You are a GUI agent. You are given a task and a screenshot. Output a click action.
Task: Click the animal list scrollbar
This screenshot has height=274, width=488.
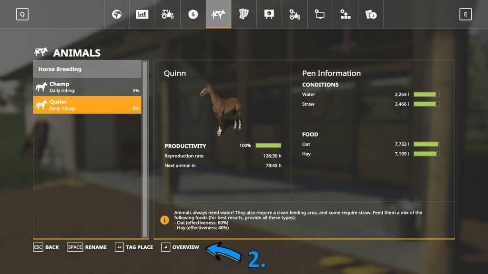coord(145,147)
